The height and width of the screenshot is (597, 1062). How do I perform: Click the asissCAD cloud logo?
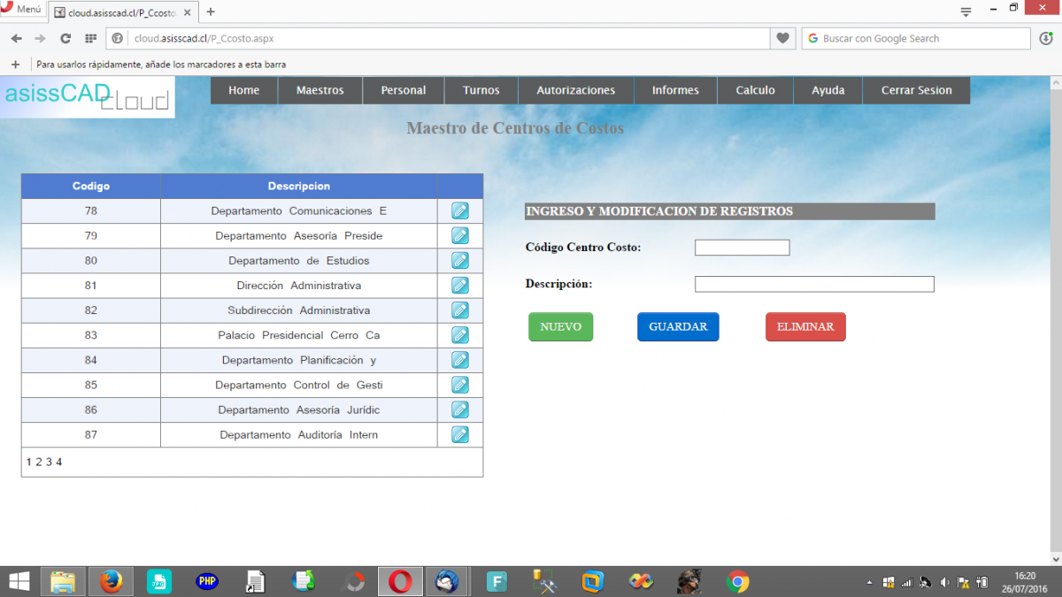pyautogui.click(x=88, y=97)
